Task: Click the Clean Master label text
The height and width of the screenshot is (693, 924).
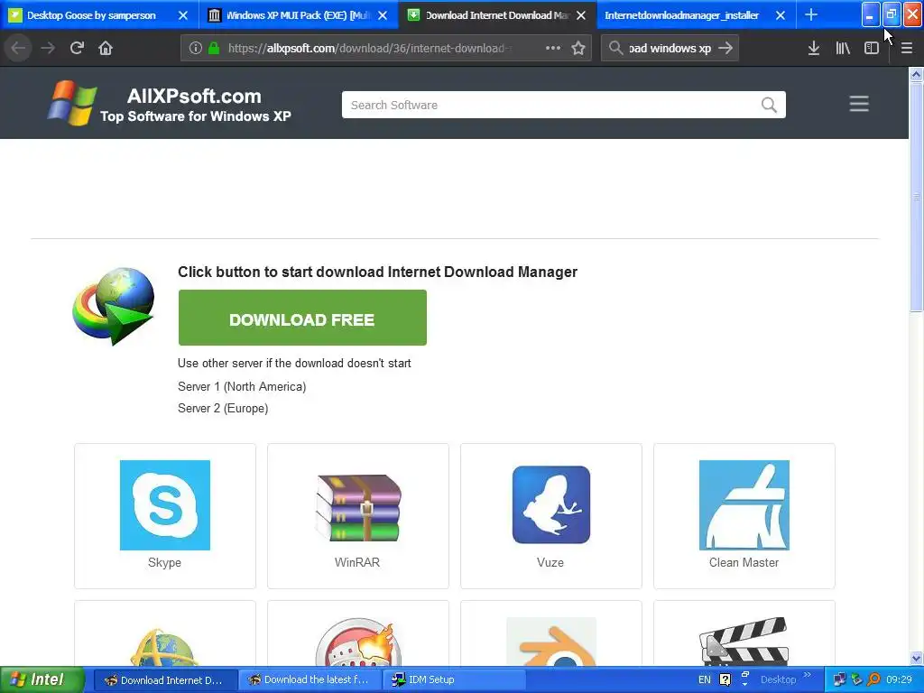Action: point(744,562)
